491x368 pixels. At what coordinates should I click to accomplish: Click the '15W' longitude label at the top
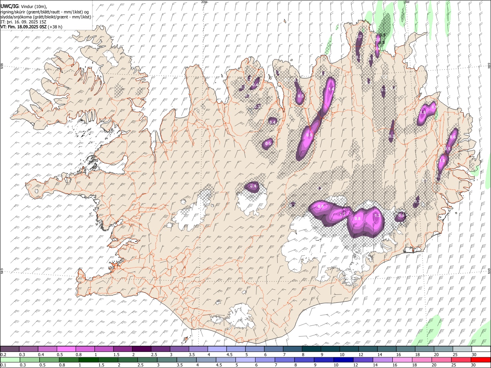coord(406,2)
